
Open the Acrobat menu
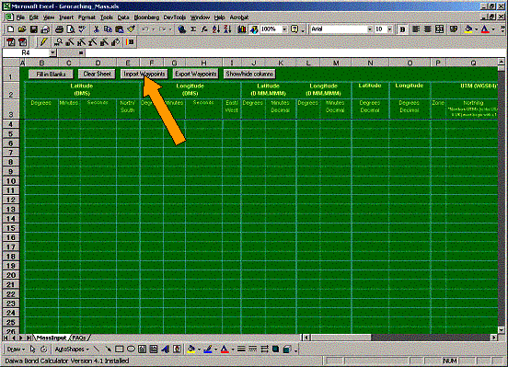pos(239,17)
